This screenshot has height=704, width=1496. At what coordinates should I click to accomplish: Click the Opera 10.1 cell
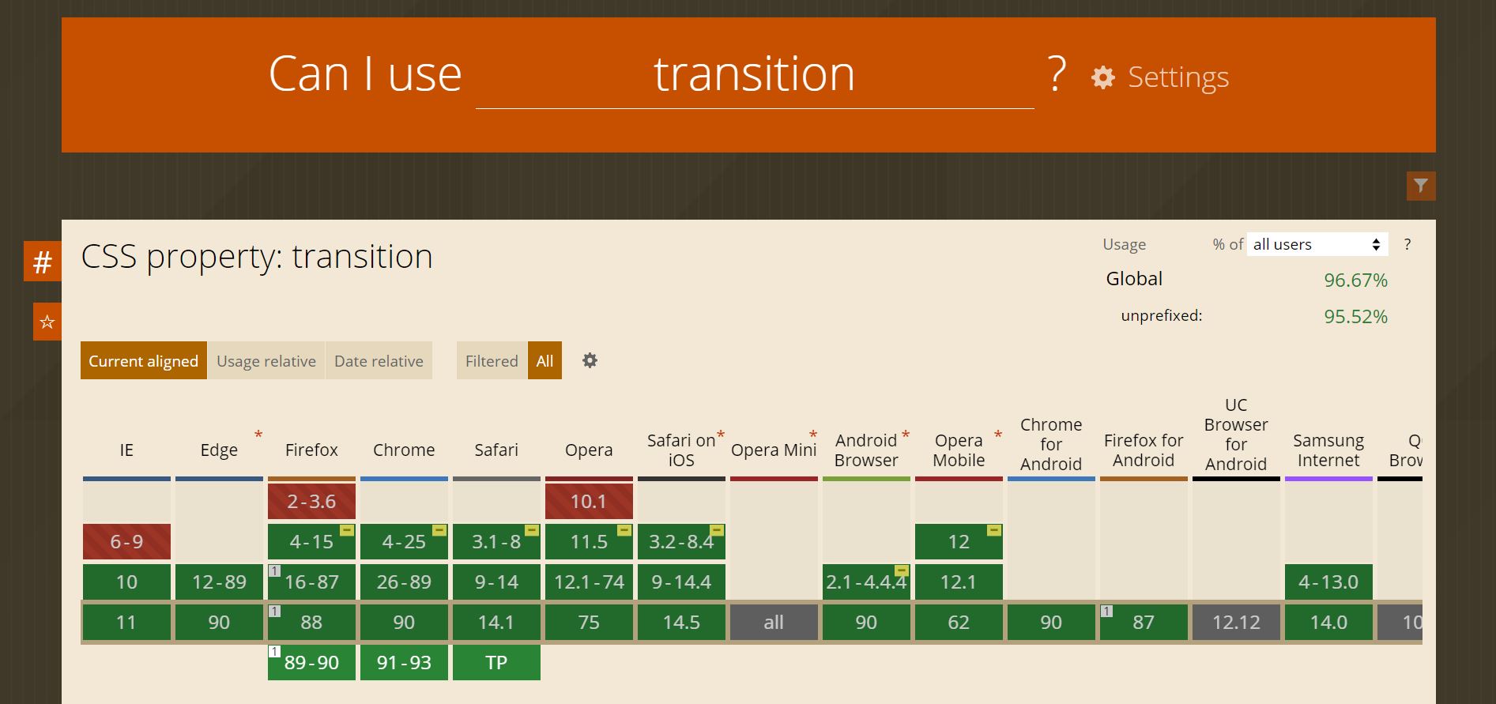point(589,501)
